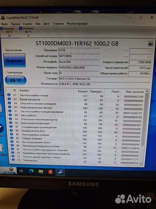Viewport: 156px width, 209px height.
Task: Click status icon for attribute BE row
Action: pos(12,145)
